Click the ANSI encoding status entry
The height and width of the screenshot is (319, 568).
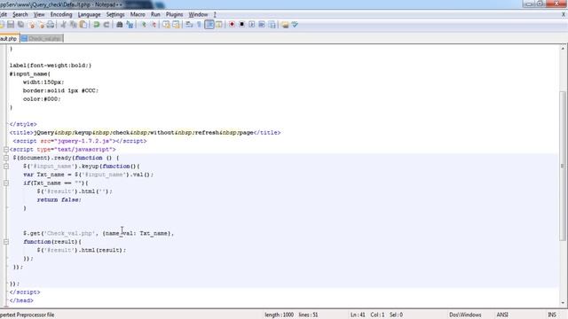click(502, 315)
